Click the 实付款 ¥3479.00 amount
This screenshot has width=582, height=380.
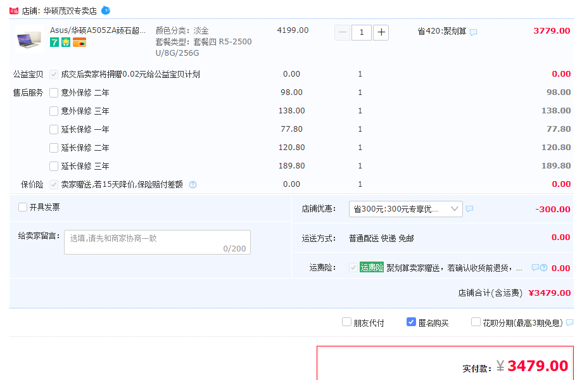point(532,366)
